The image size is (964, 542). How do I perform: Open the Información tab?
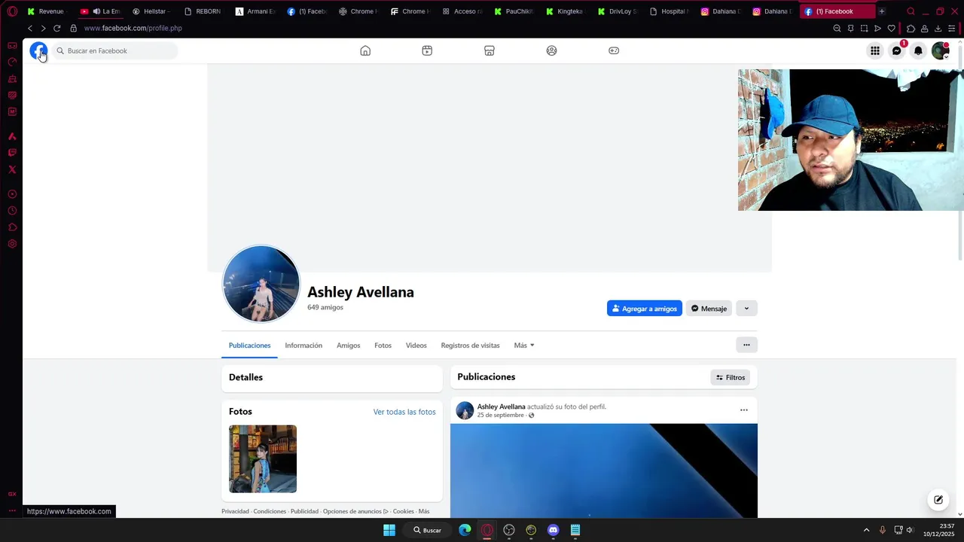click(304, 346)
